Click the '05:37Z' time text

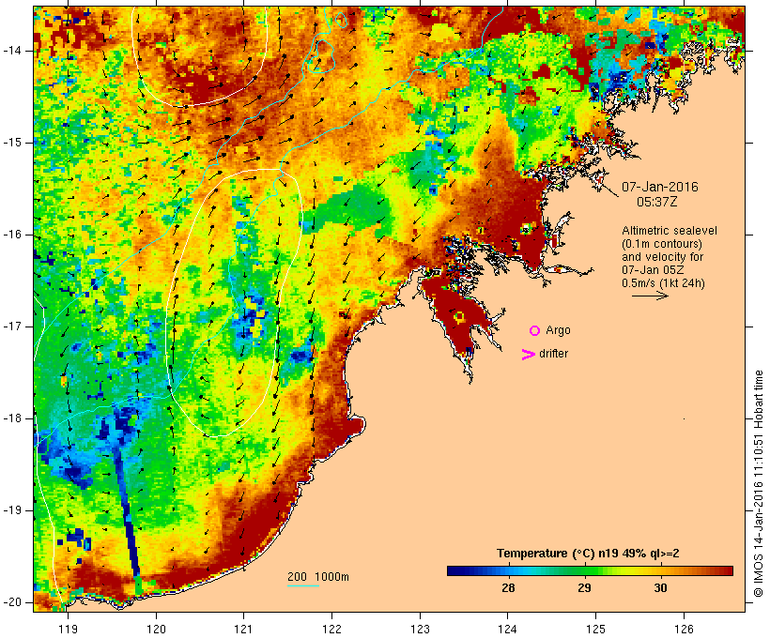(x=657, y=202)
